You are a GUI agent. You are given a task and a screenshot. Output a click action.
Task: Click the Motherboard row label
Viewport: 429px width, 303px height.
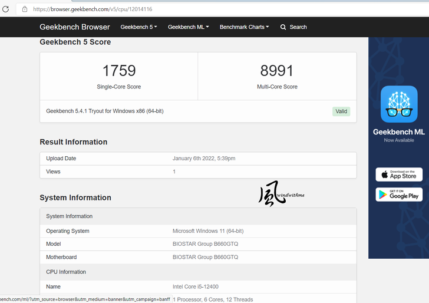point(61,257)
